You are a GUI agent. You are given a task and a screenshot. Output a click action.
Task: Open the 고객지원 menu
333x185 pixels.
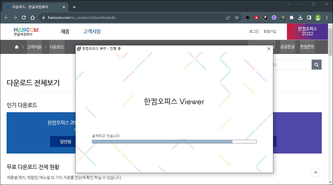[91, 31]
